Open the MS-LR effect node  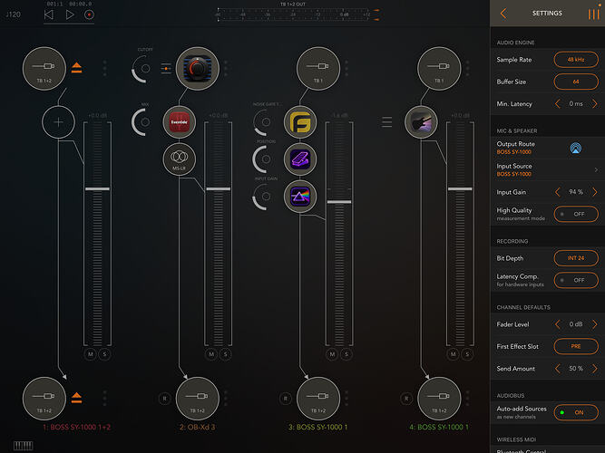click(x=180, y=159)
